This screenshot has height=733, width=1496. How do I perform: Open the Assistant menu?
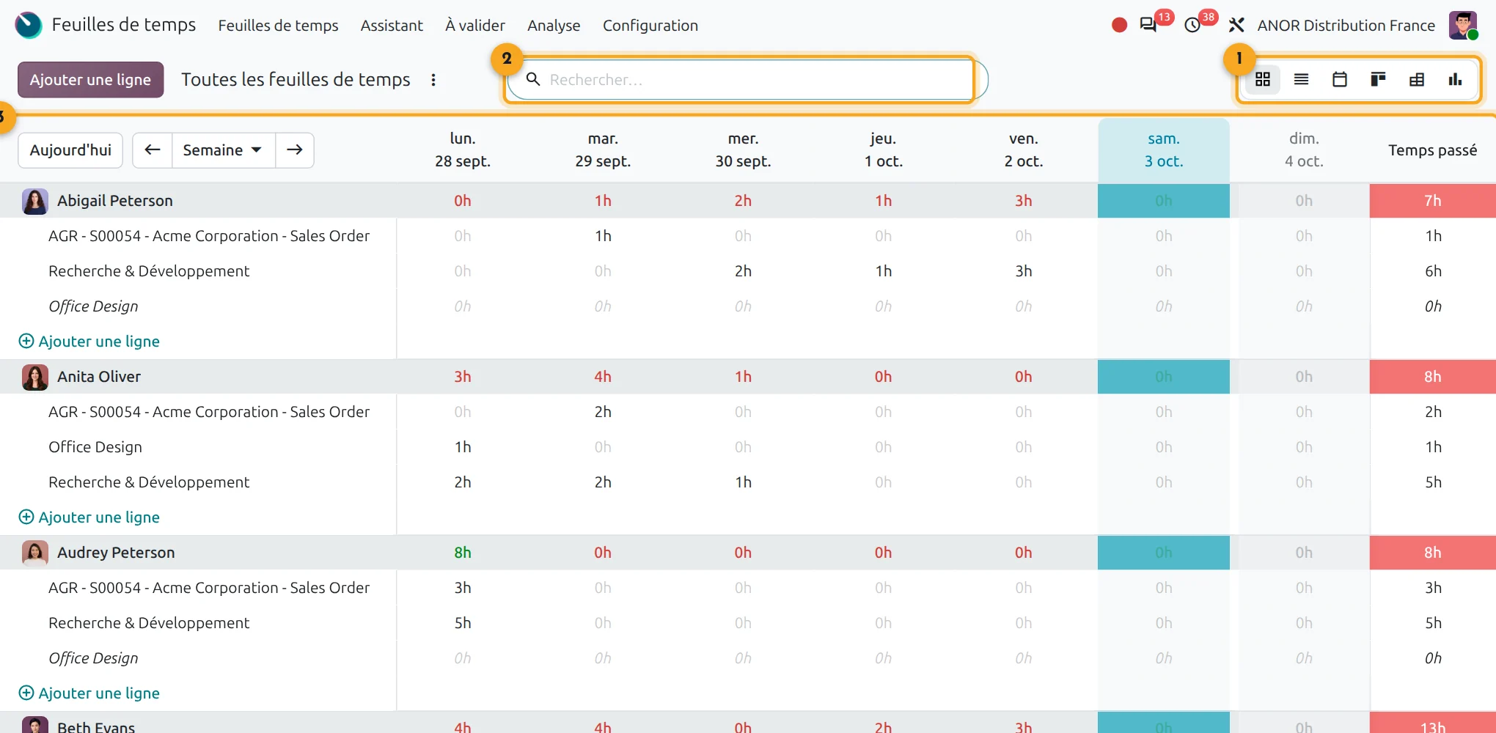point(392,25)
